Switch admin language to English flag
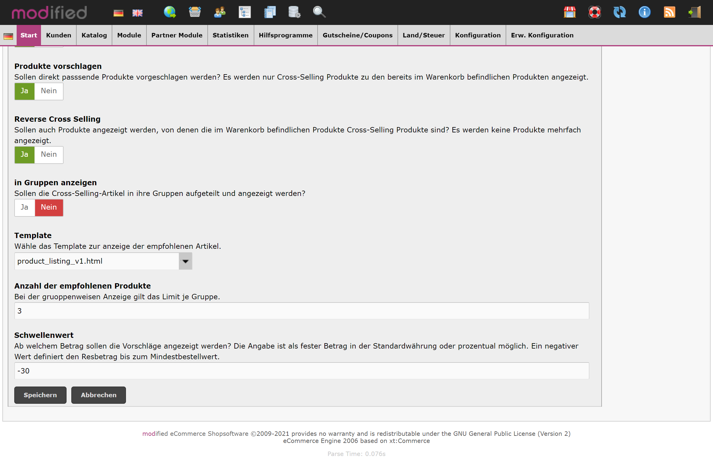Screen dimensions: 713x475 coord(137,13)
